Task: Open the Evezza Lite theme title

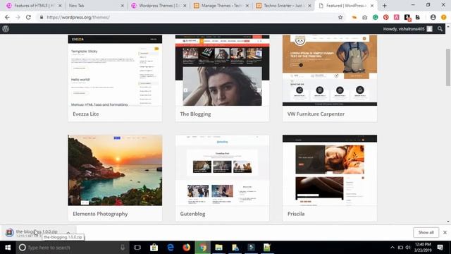Action: [86, 114]
